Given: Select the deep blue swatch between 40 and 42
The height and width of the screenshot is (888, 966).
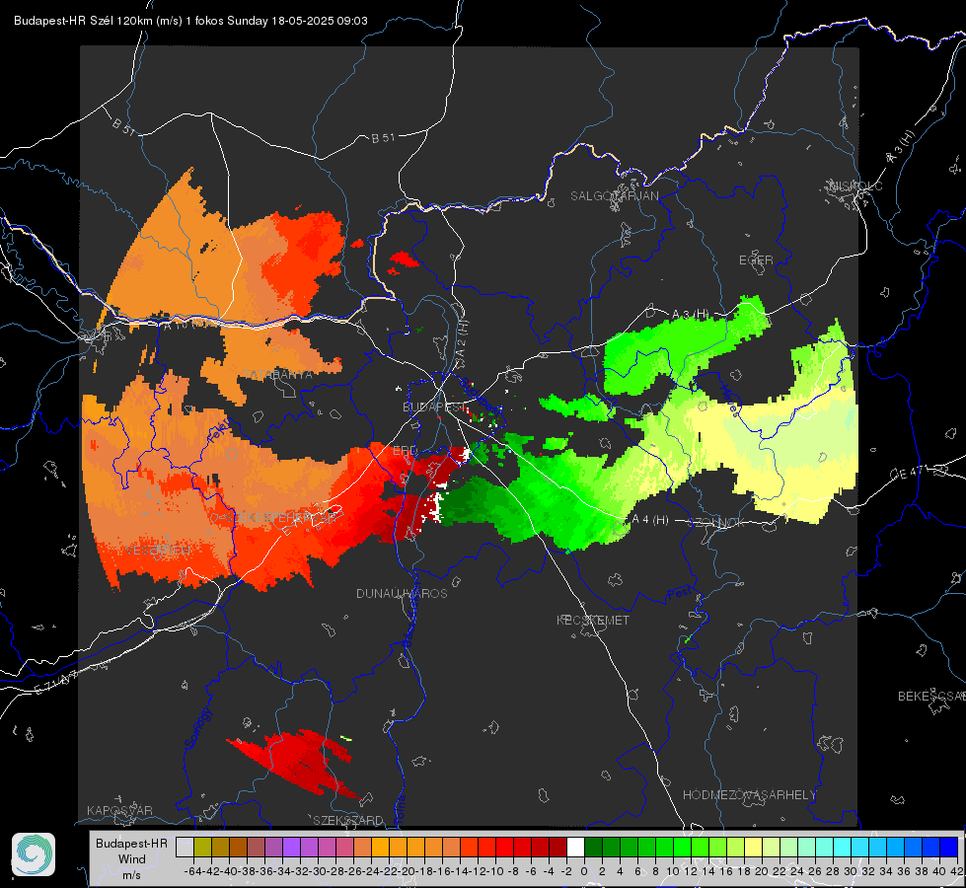Looking at the screenshot, I should [949, 847].
